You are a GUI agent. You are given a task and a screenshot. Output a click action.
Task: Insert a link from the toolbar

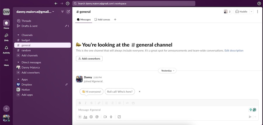(99, 103)
